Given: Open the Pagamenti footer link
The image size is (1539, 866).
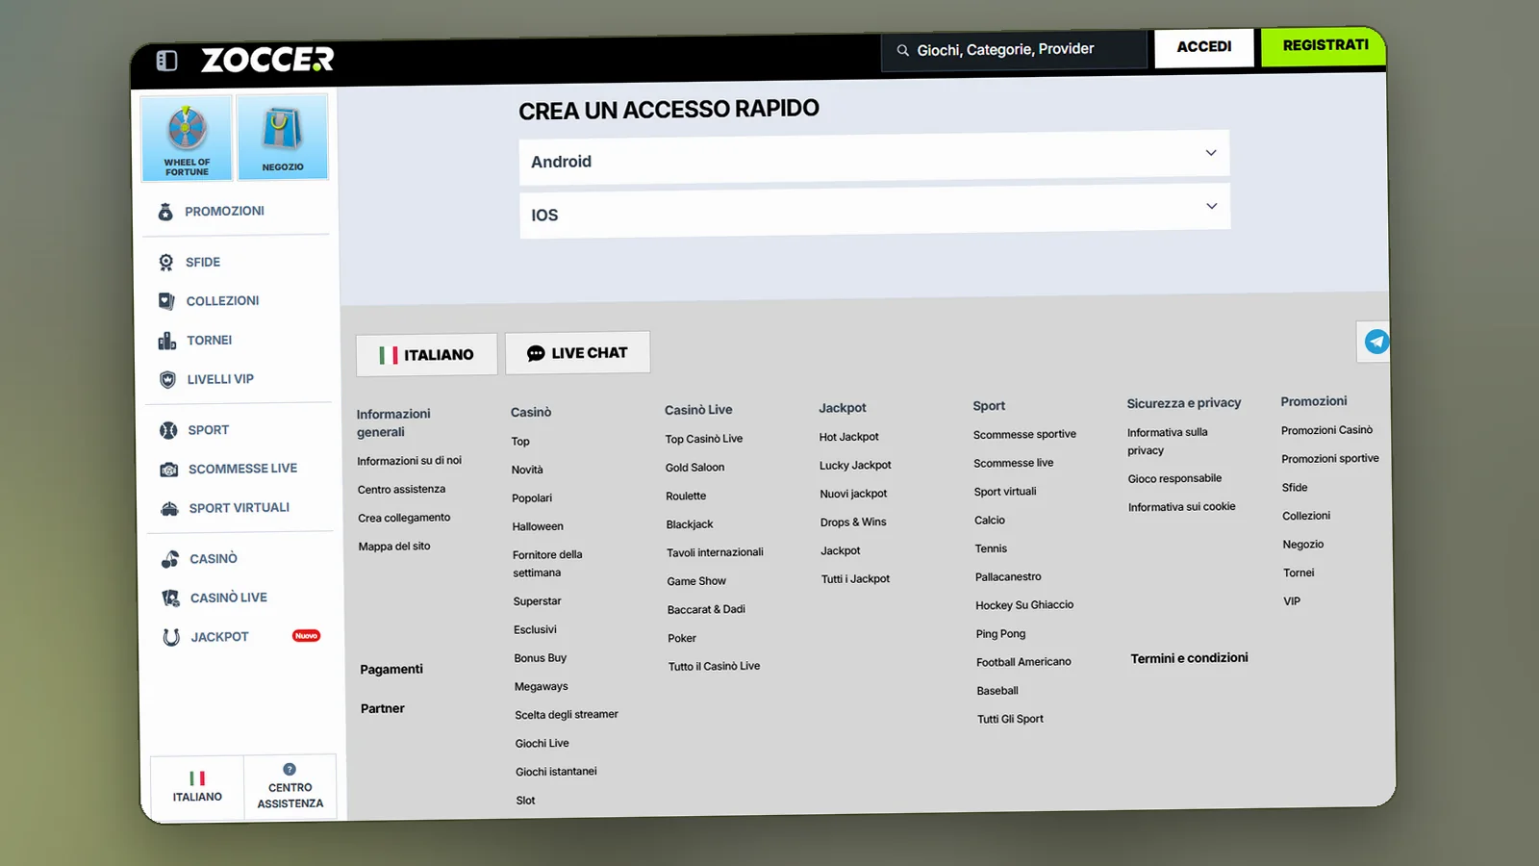Looking at the screenshot, I should tap(391, 670).
